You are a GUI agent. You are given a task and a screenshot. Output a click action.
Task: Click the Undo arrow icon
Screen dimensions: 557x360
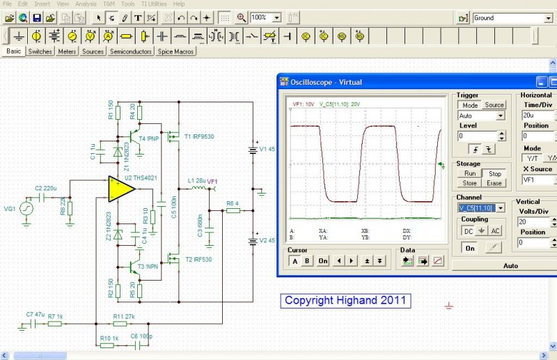[181, 18]
